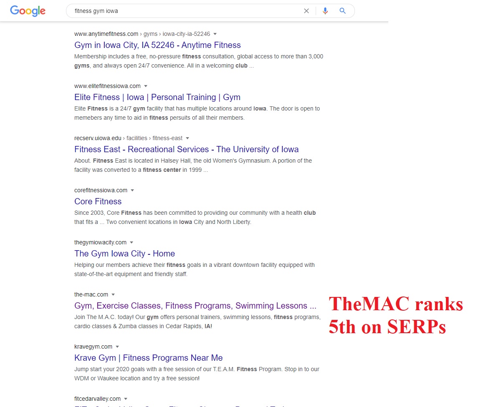
Task: Click the vibrant downtown facility snippet
Action: pyautogui.click(x=195, y=269)
